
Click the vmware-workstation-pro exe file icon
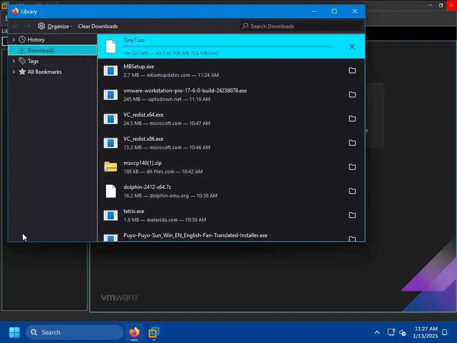pyautogui.click(x=111, y=95)
